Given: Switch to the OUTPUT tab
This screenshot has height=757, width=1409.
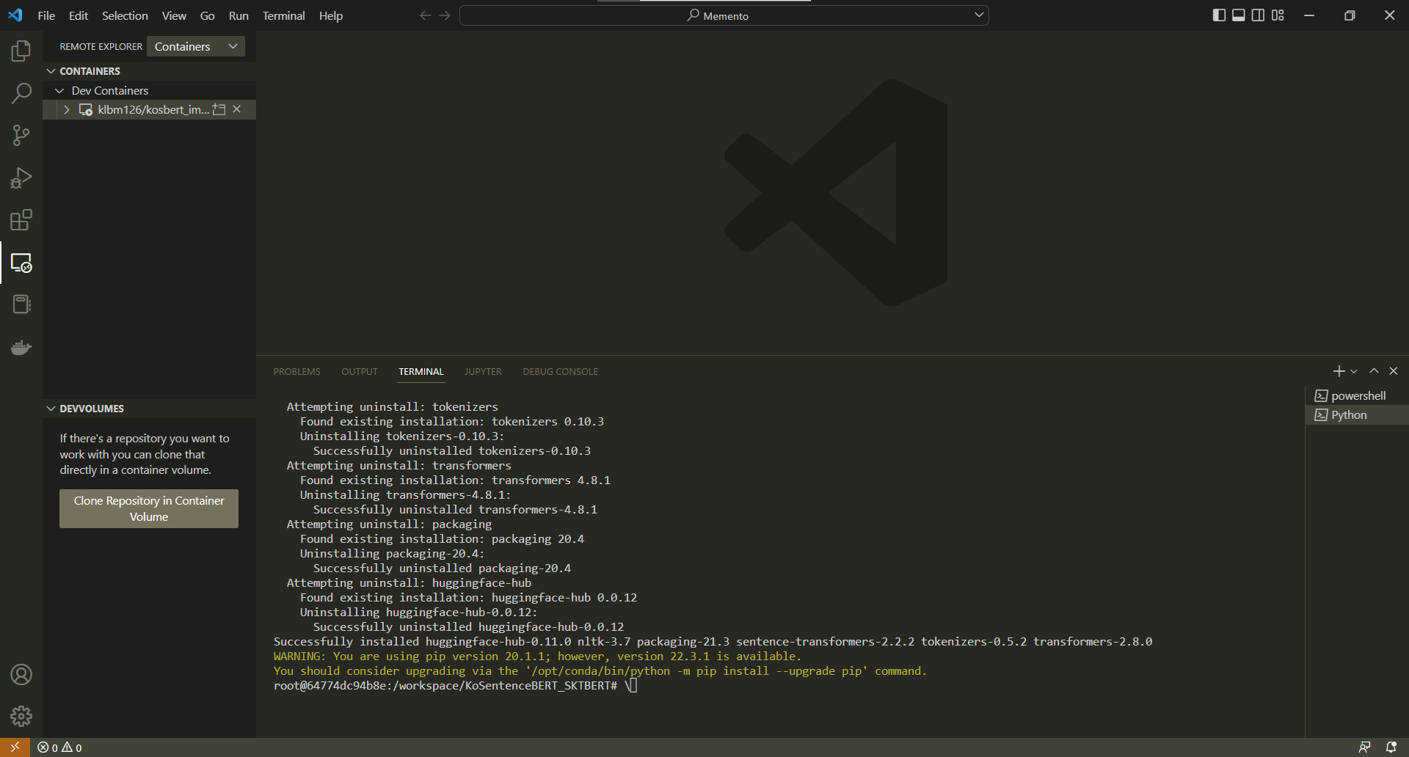Looking at the screenshot, I should [360, 372].
